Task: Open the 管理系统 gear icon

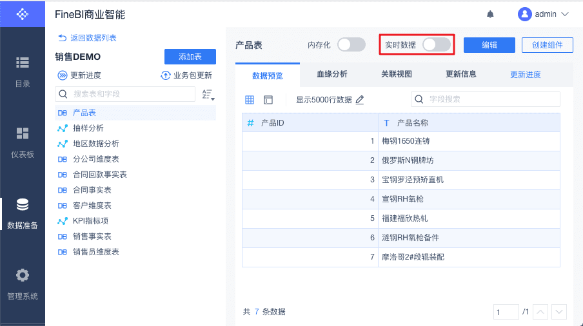Action: (23, 275)
